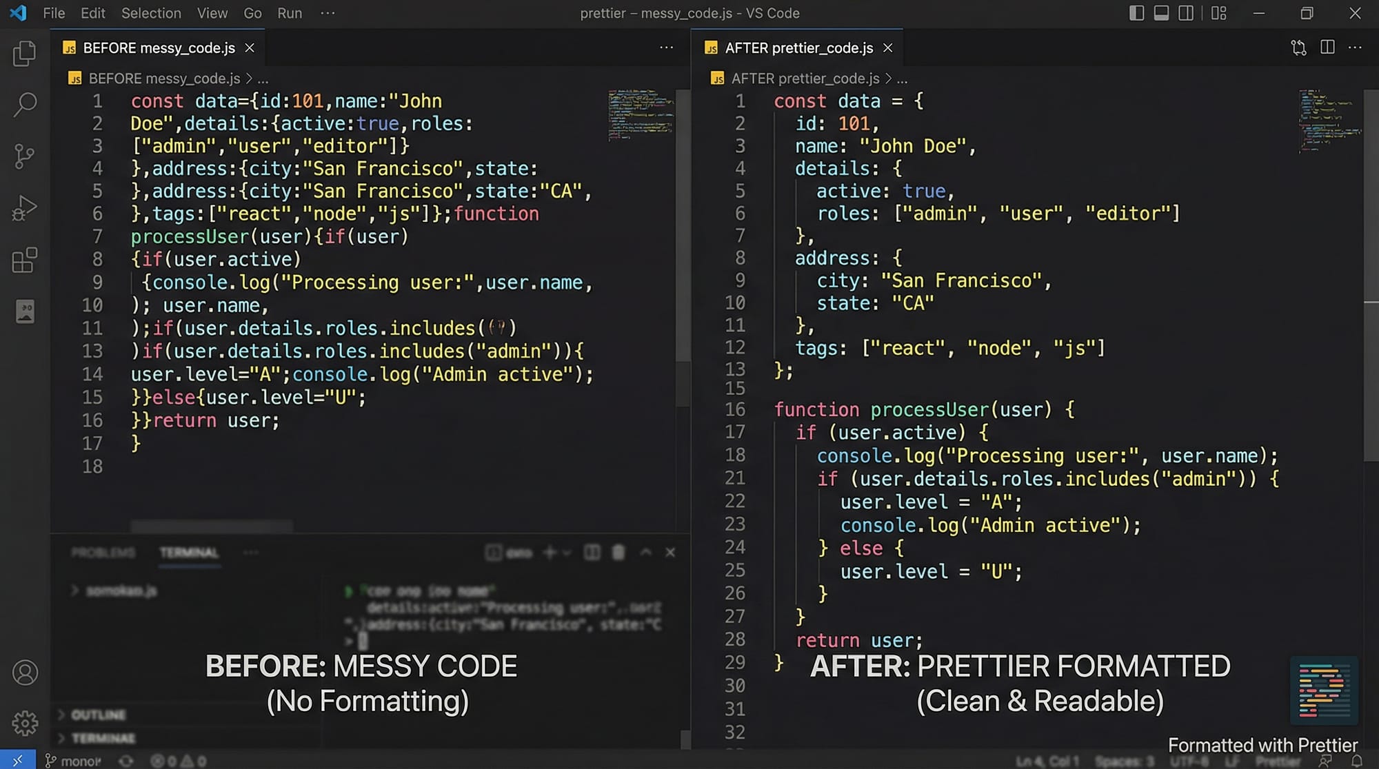Open the Source Control view
The height and width of the screenshot is (769, 1379).
coord(25,156)
